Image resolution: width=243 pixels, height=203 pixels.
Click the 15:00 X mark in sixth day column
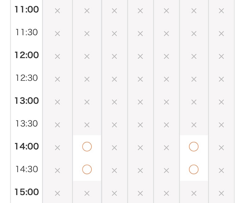pyautogui.click(x=194, y=194)
